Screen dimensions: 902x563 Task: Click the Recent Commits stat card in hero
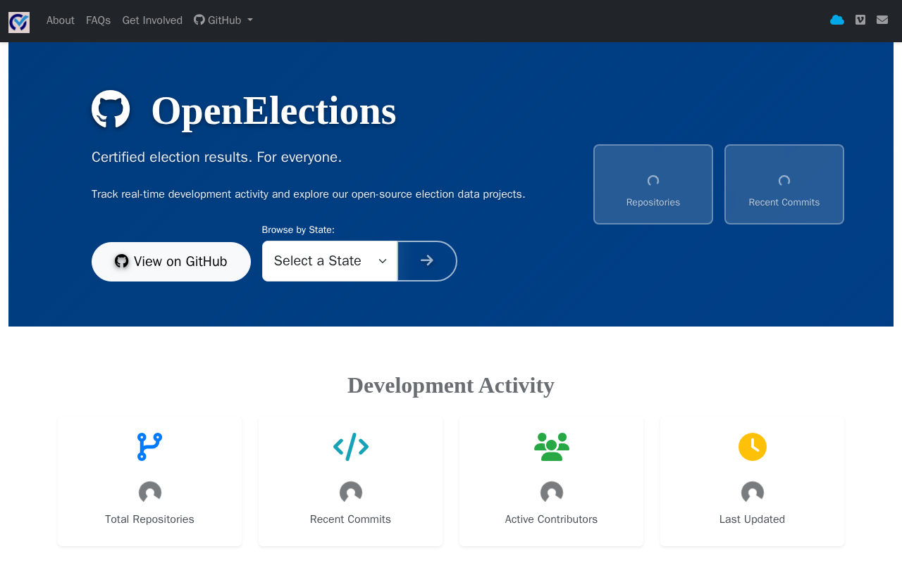coord(784,184)
